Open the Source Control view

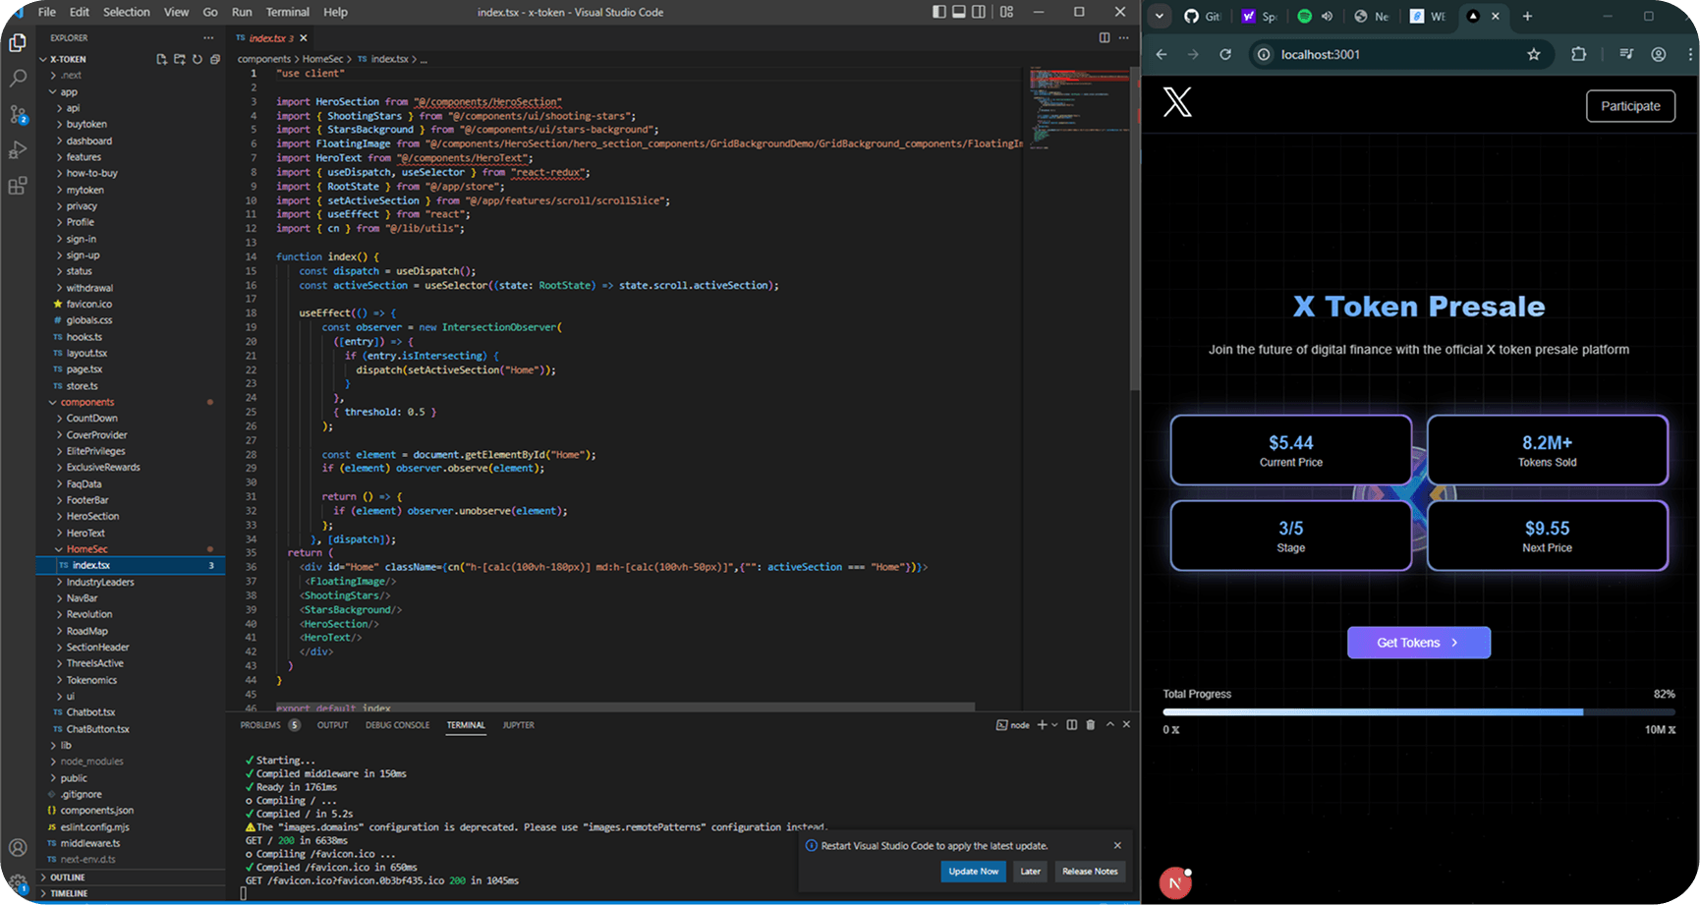tap(18, 114)
